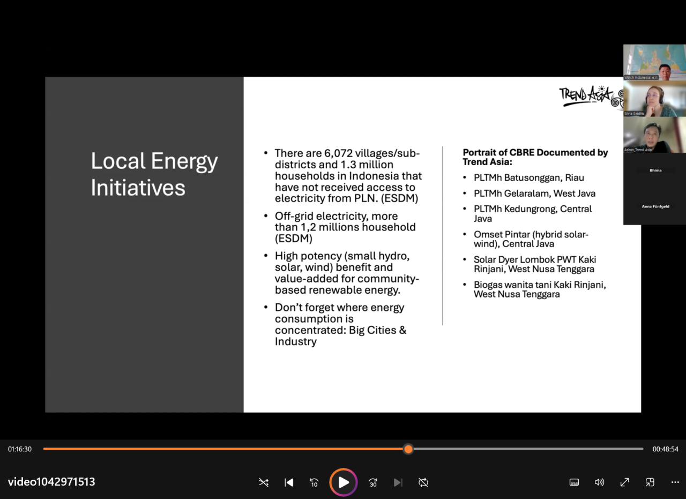
Task: Select the Watch Indonesia participant video
Action: pyautogui.click(x=654, y=62)
